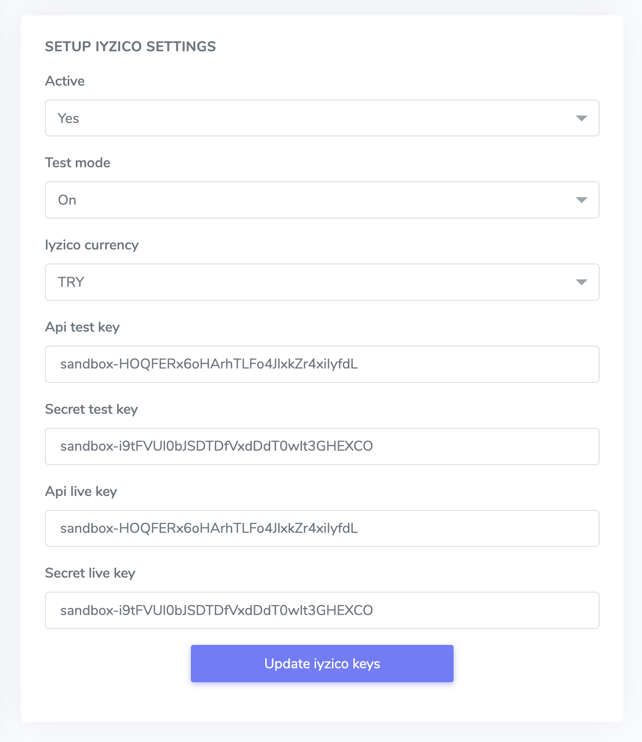Focus the Secret test key input

322,446
